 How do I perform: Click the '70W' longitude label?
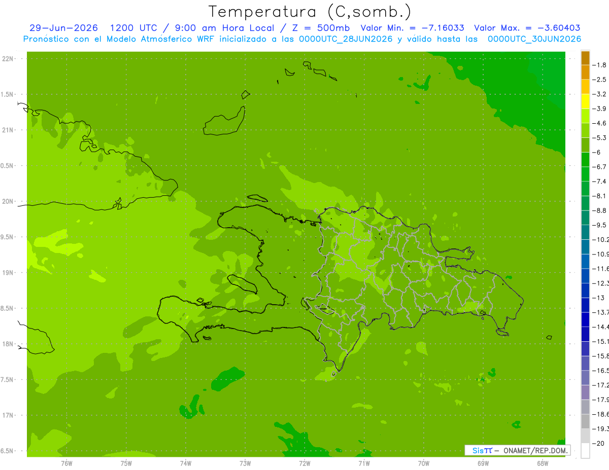pyautogui.click(x=424, y=463)
